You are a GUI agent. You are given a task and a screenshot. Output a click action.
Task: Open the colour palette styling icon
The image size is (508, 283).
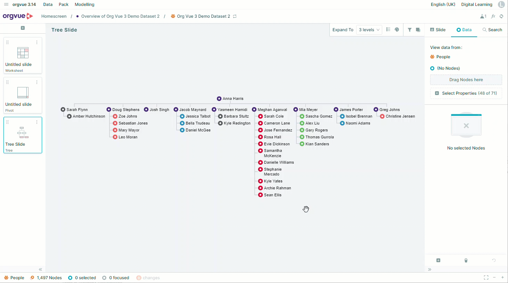click(x=397, y=30)
